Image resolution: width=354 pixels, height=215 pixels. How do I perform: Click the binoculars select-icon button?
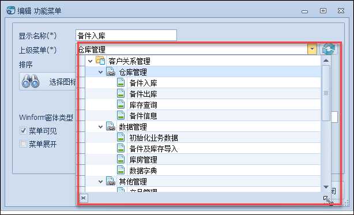coord(48,82)
